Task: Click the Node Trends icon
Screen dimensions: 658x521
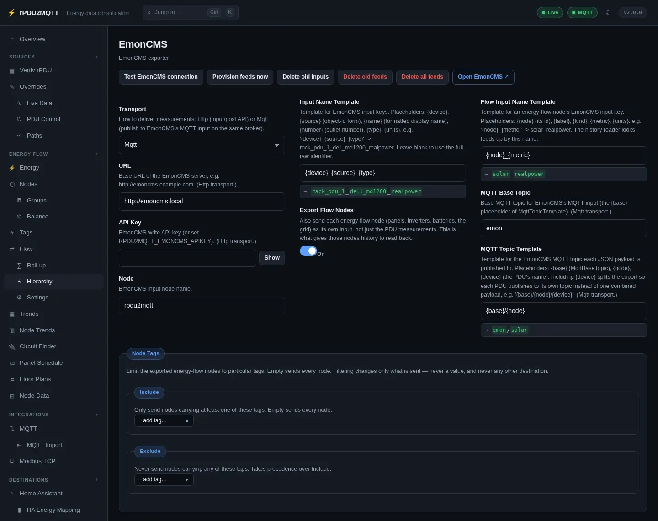Action: click(x=12, y=330)
